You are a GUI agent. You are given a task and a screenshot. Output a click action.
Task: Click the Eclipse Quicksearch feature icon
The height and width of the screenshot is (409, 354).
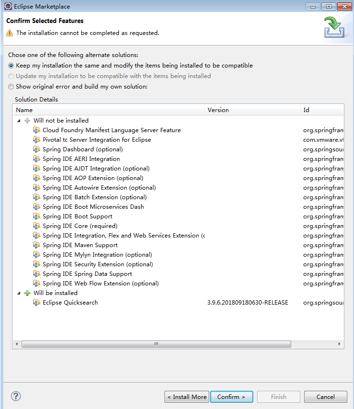[36, 303]
